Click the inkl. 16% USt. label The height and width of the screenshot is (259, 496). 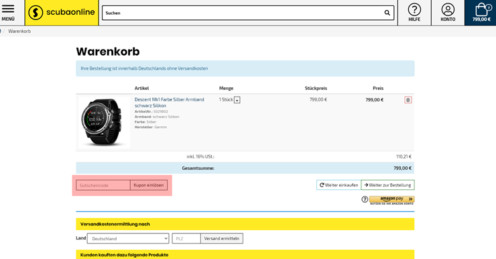point(200,156)
